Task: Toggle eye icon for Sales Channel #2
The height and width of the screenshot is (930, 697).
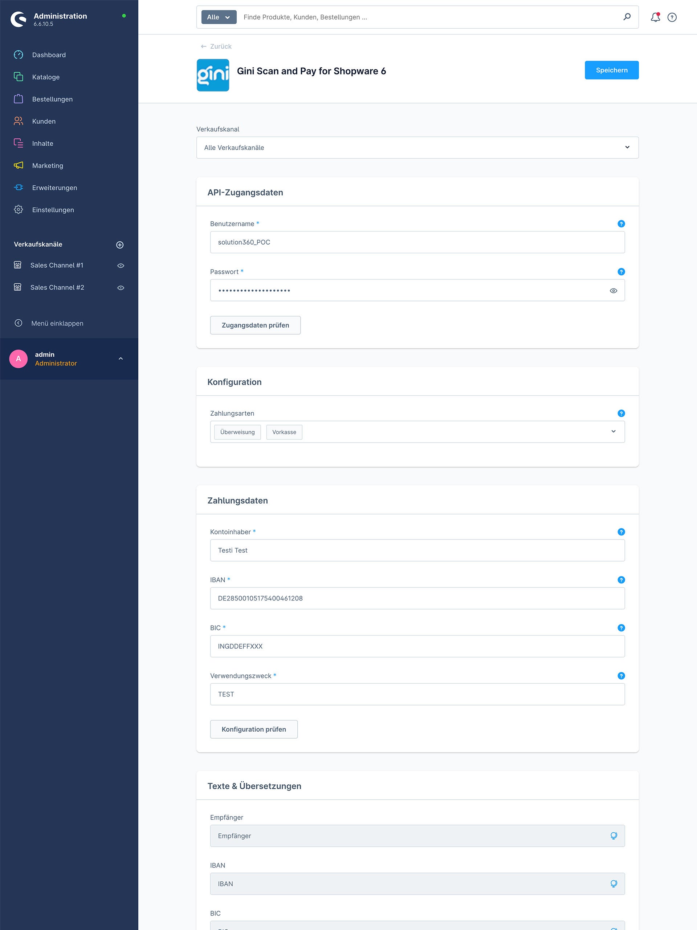Action: pos(121,288)
